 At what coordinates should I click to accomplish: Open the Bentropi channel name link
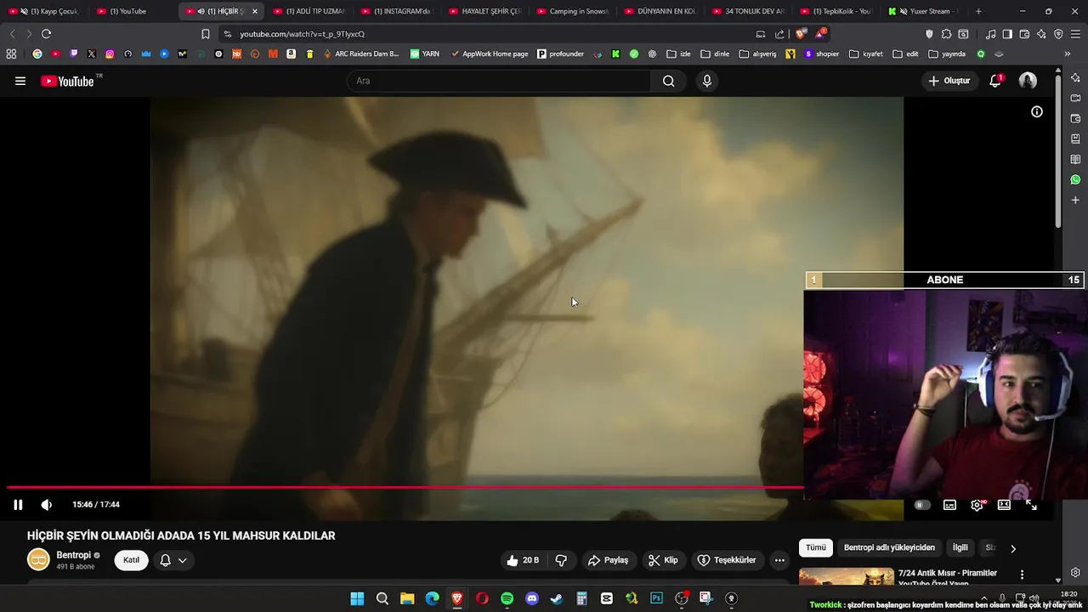pyautogui.click(x=73, y=555)
